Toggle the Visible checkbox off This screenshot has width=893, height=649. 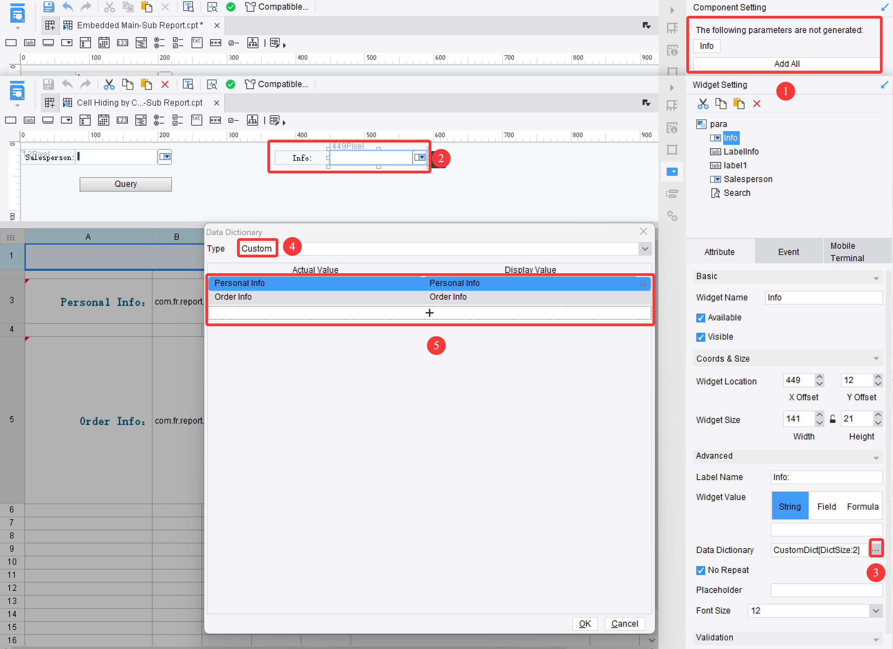[x=700, y=337]
